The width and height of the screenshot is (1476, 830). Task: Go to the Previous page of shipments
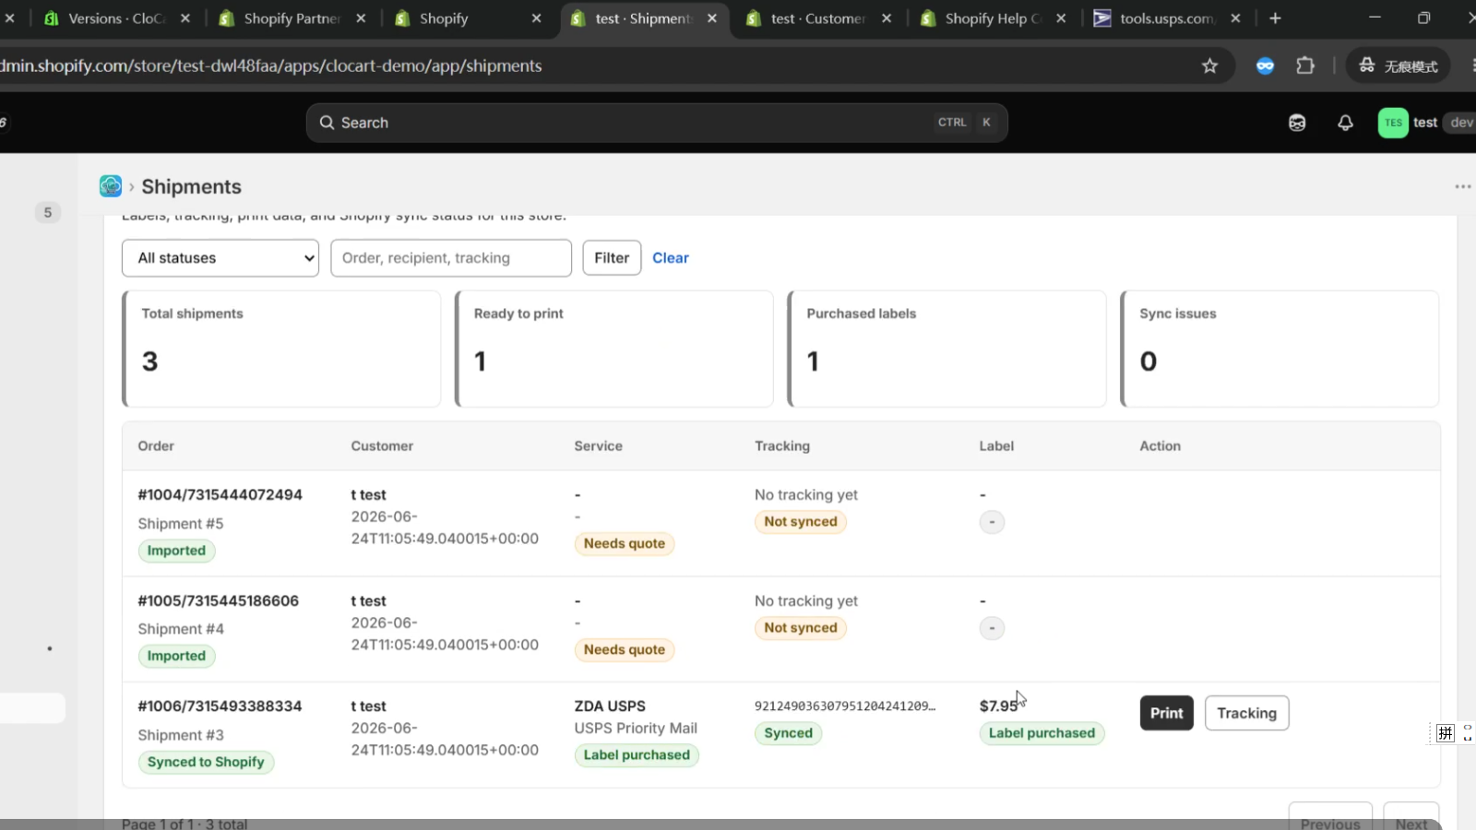pyautogui.click(x=1330, y=818)
